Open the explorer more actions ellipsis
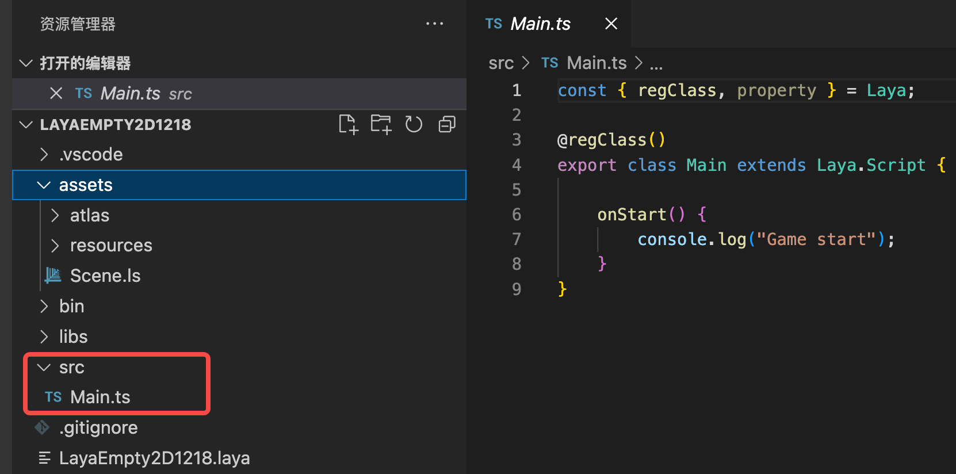Screen dimensions: 956x474 (x=434, y=24)
